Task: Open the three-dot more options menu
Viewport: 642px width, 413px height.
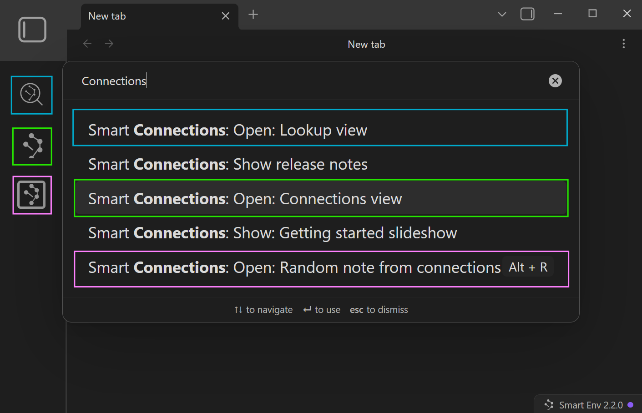Action: [x=623, y=44]
